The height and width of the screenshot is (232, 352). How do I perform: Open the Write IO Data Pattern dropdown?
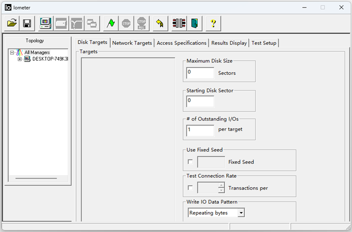pos(241,213)
